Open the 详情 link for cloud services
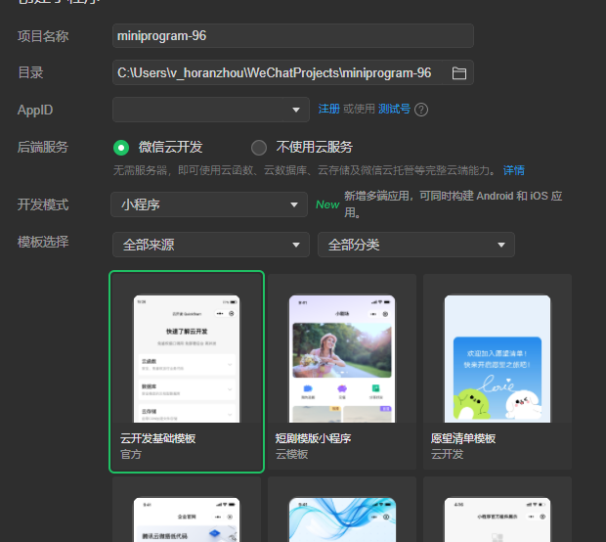 (x=513, y=170)
